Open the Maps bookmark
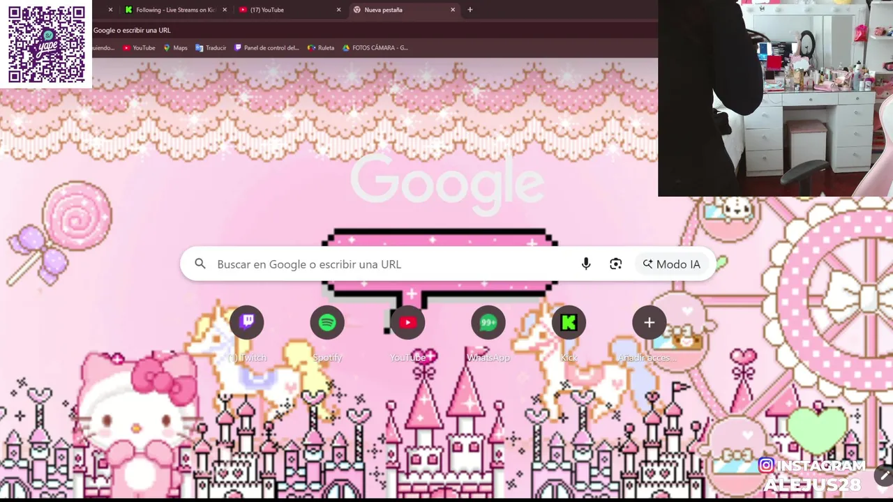Screen dimensions: 893x502 coord(175,48)
